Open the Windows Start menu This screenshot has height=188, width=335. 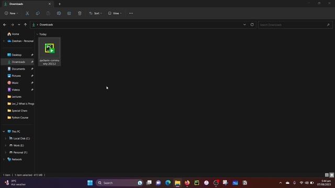click(90, 183)
